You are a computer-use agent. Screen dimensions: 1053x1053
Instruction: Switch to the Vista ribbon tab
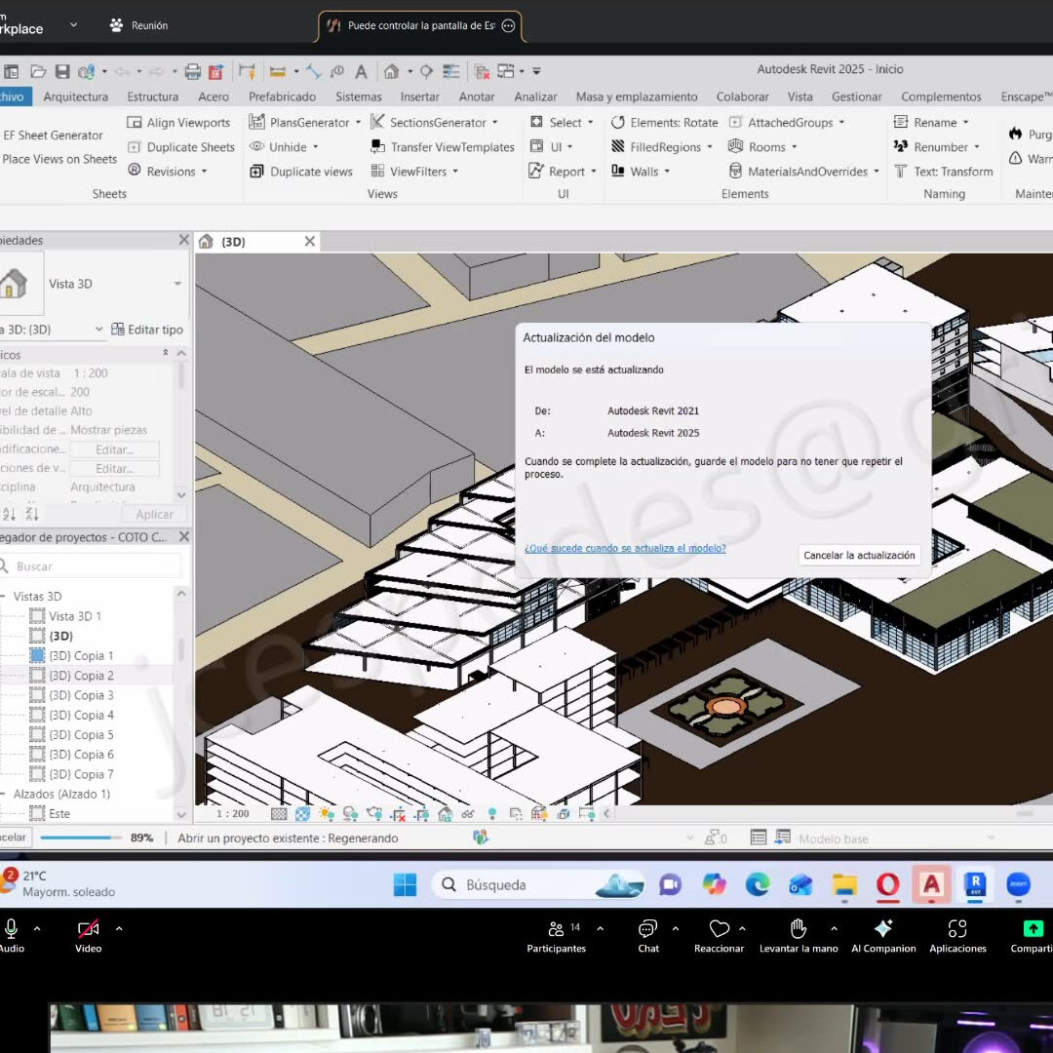tap(799, 97)
